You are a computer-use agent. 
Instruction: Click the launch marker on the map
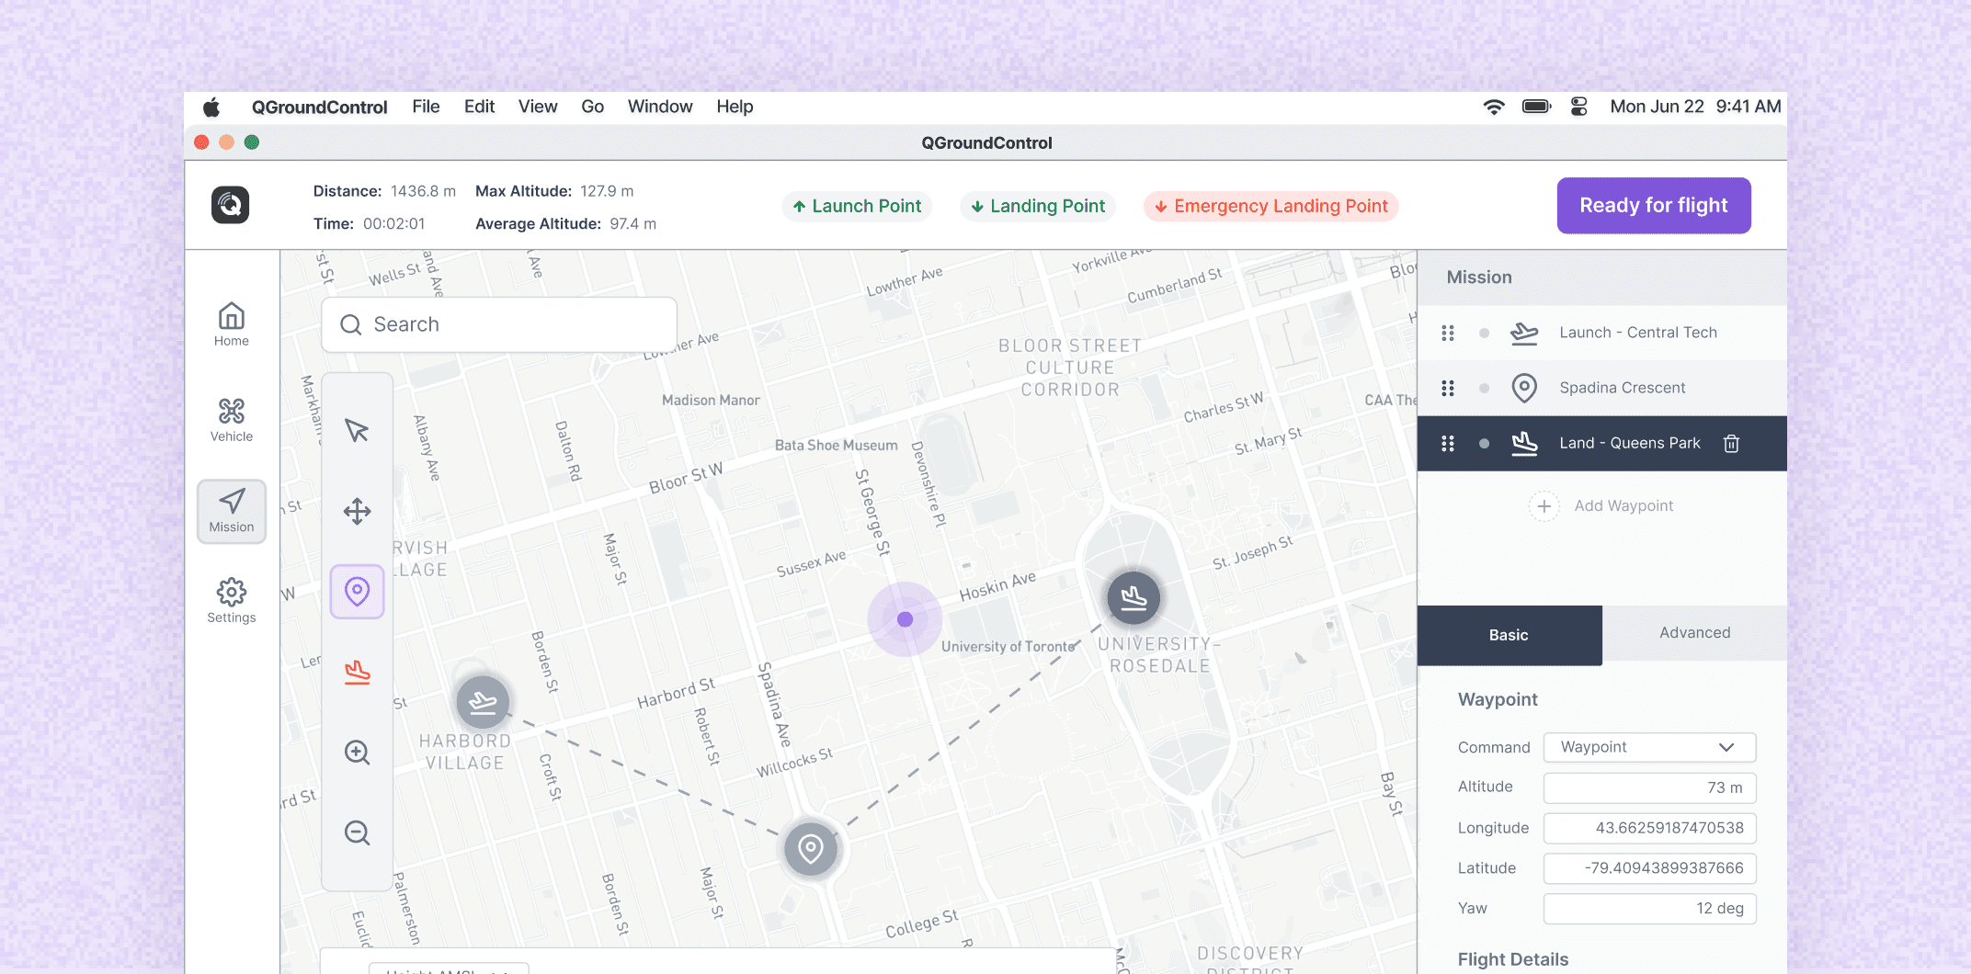click(x=483, y=703)
